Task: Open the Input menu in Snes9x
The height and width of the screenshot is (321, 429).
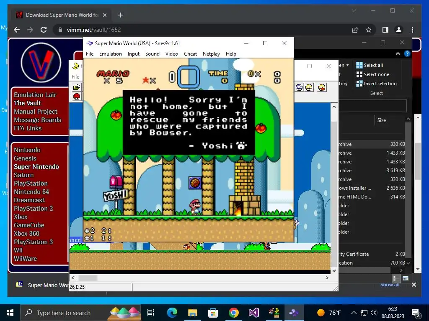Action: [134, 54]
